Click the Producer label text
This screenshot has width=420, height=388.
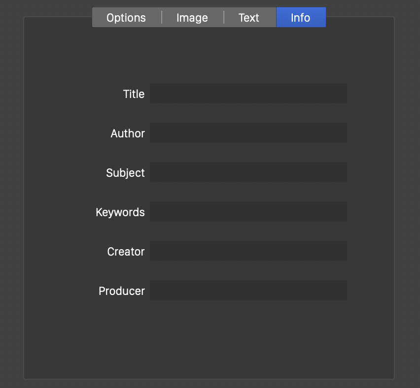(122, 291)
